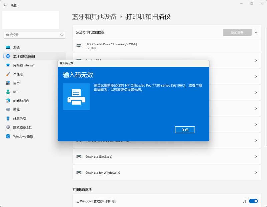Click the back arrow beside 设置 title
The image size is (267, 207).
click(x=5, y=5)
